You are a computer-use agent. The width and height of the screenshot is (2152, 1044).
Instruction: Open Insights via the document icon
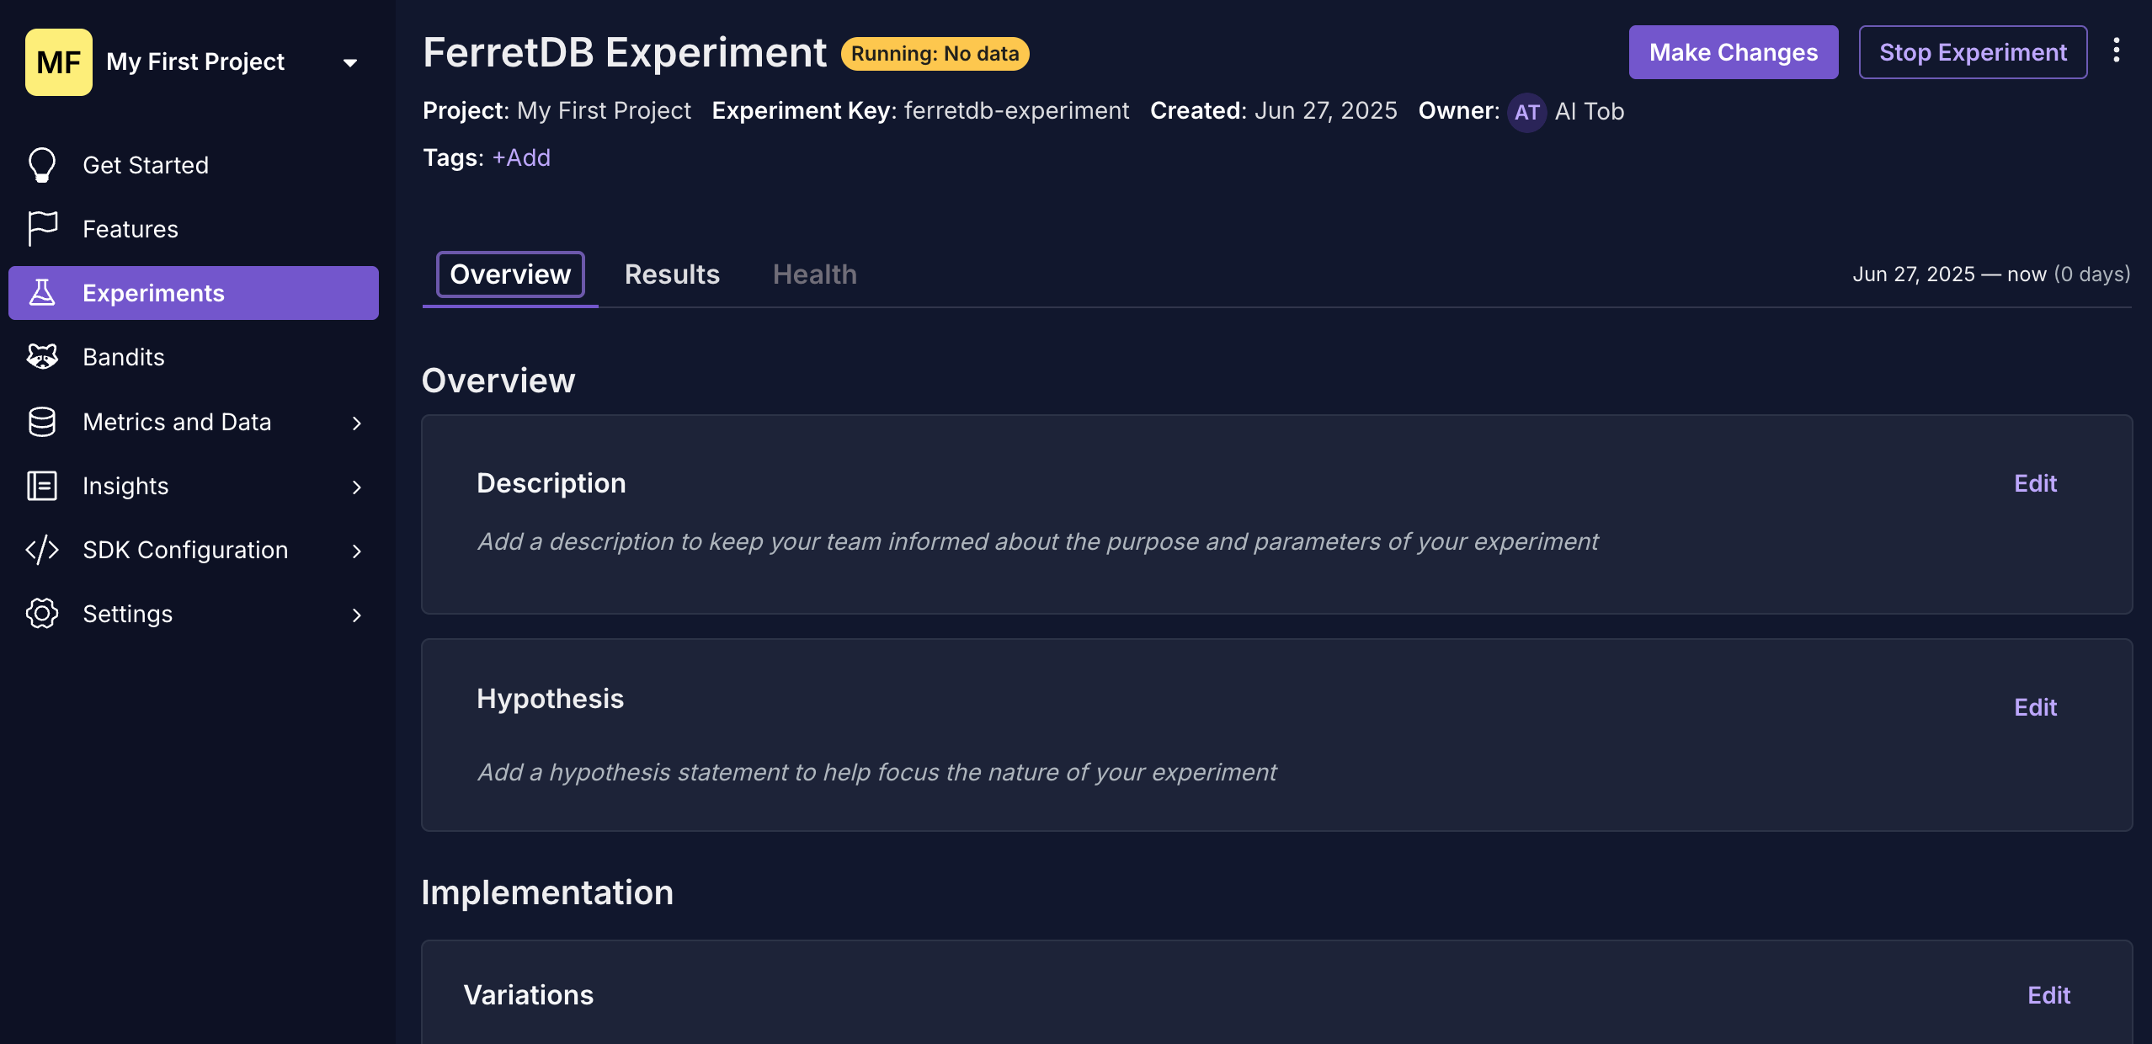point(42,486)
